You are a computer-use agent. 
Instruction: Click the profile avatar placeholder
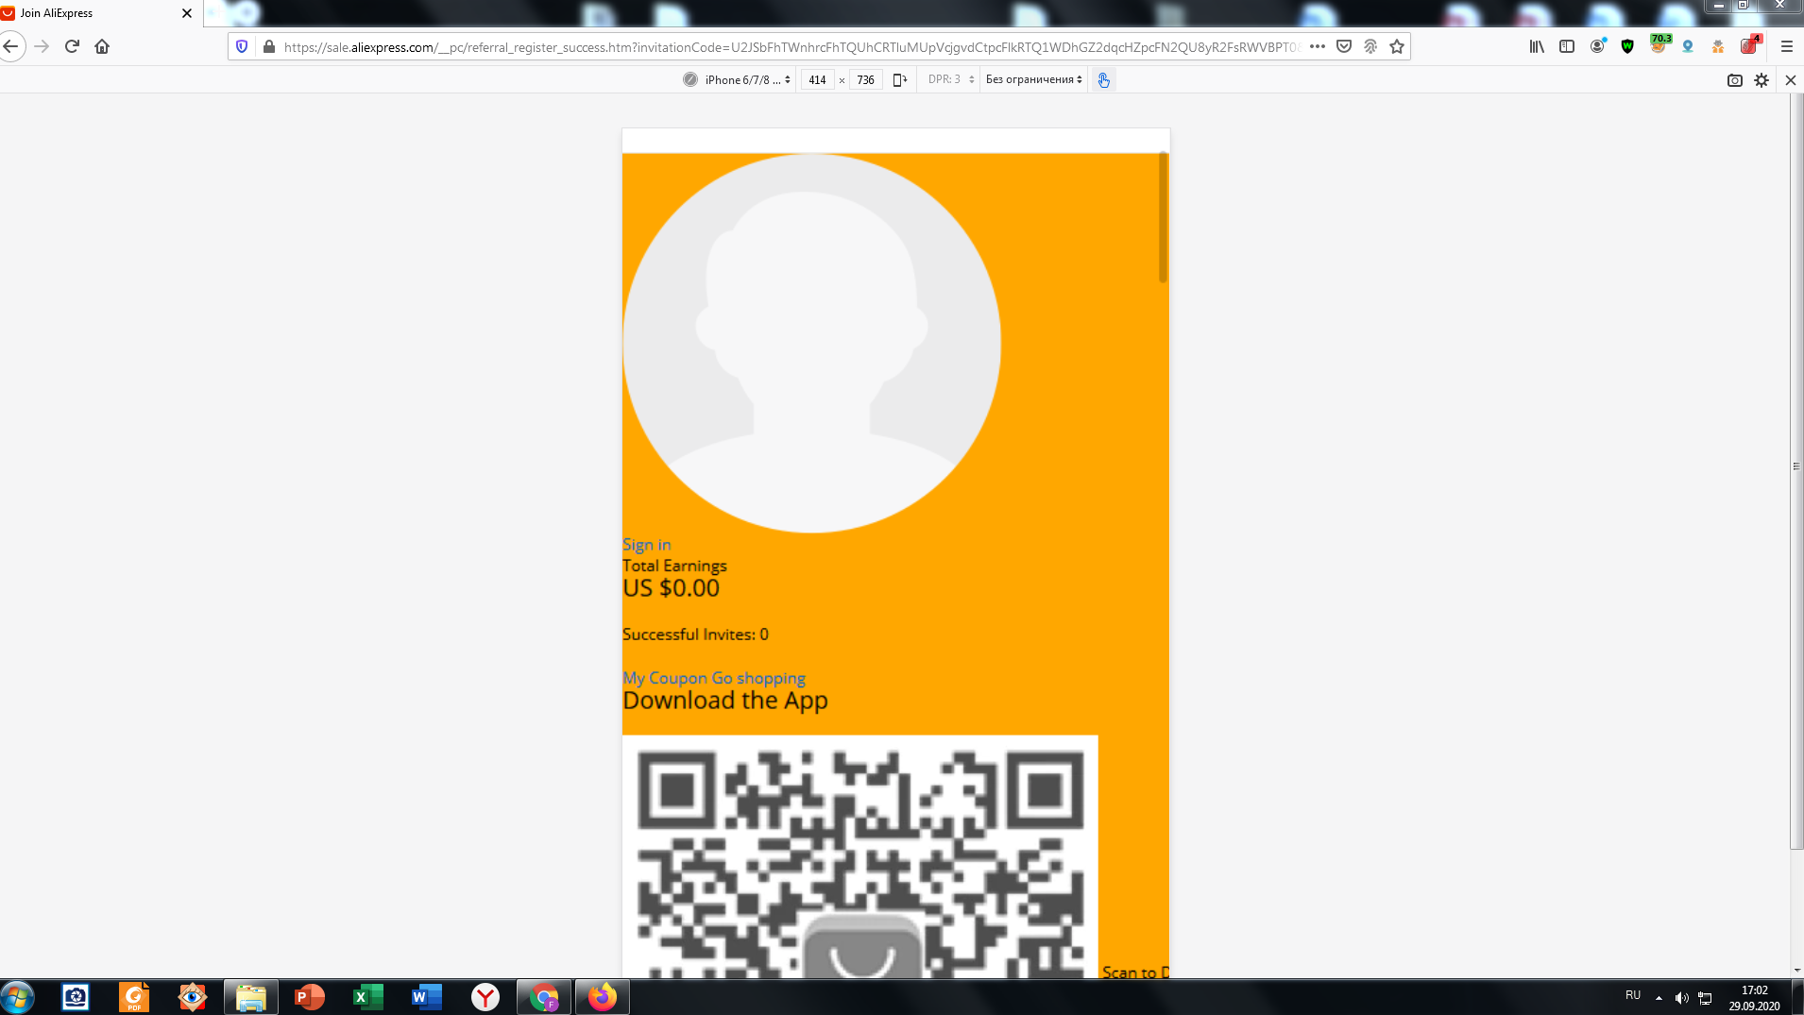(811, 344)
